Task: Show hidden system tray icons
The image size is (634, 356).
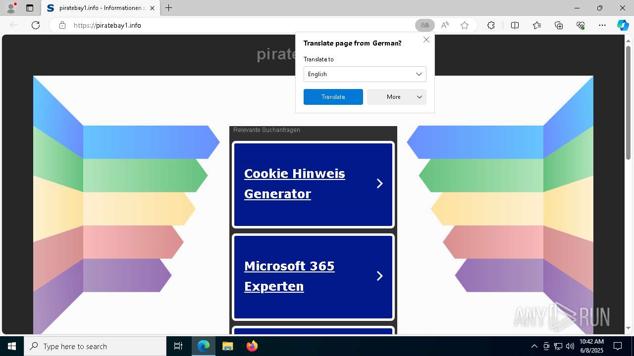Action: 534,346
